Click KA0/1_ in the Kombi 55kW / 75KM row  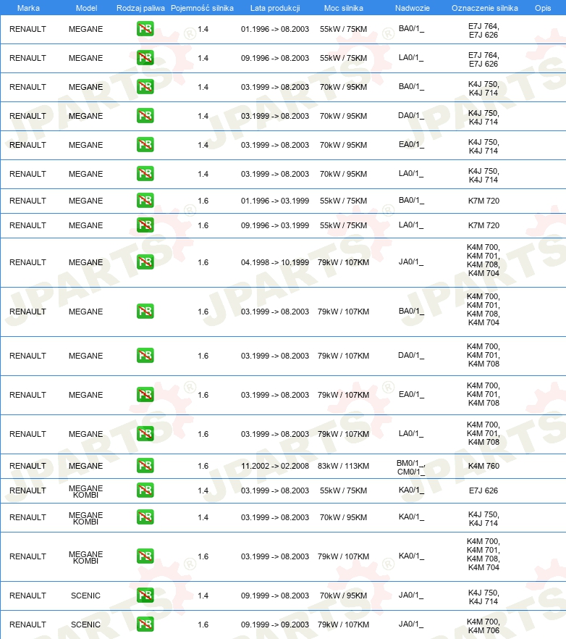coord(411,490)
